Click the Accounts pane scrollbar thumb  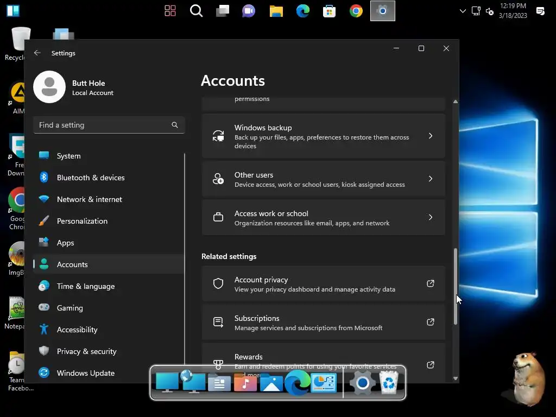coord(456,287)
